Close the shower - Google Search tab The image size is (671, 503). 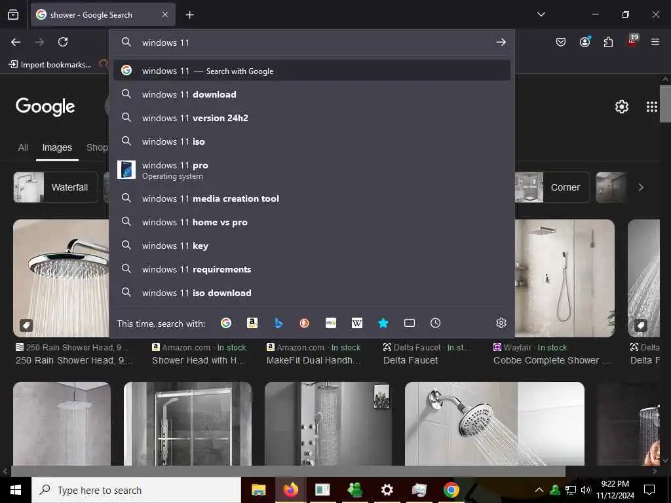(165, 14)
